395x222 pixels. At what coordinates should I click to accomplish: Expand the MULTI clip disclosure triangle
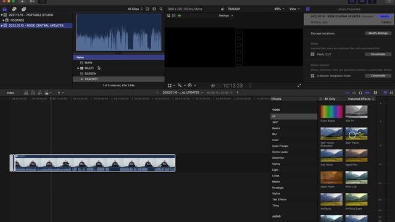(x=78, y=68)
